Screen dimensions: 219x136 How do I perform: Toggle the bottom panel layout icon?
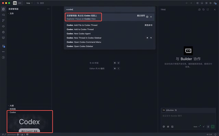[202, 3]
